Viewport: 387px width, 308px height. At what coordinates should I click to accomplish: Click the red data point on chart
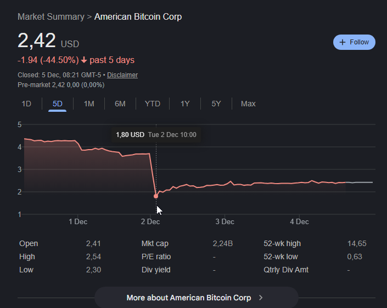click(x=156, y=196)
